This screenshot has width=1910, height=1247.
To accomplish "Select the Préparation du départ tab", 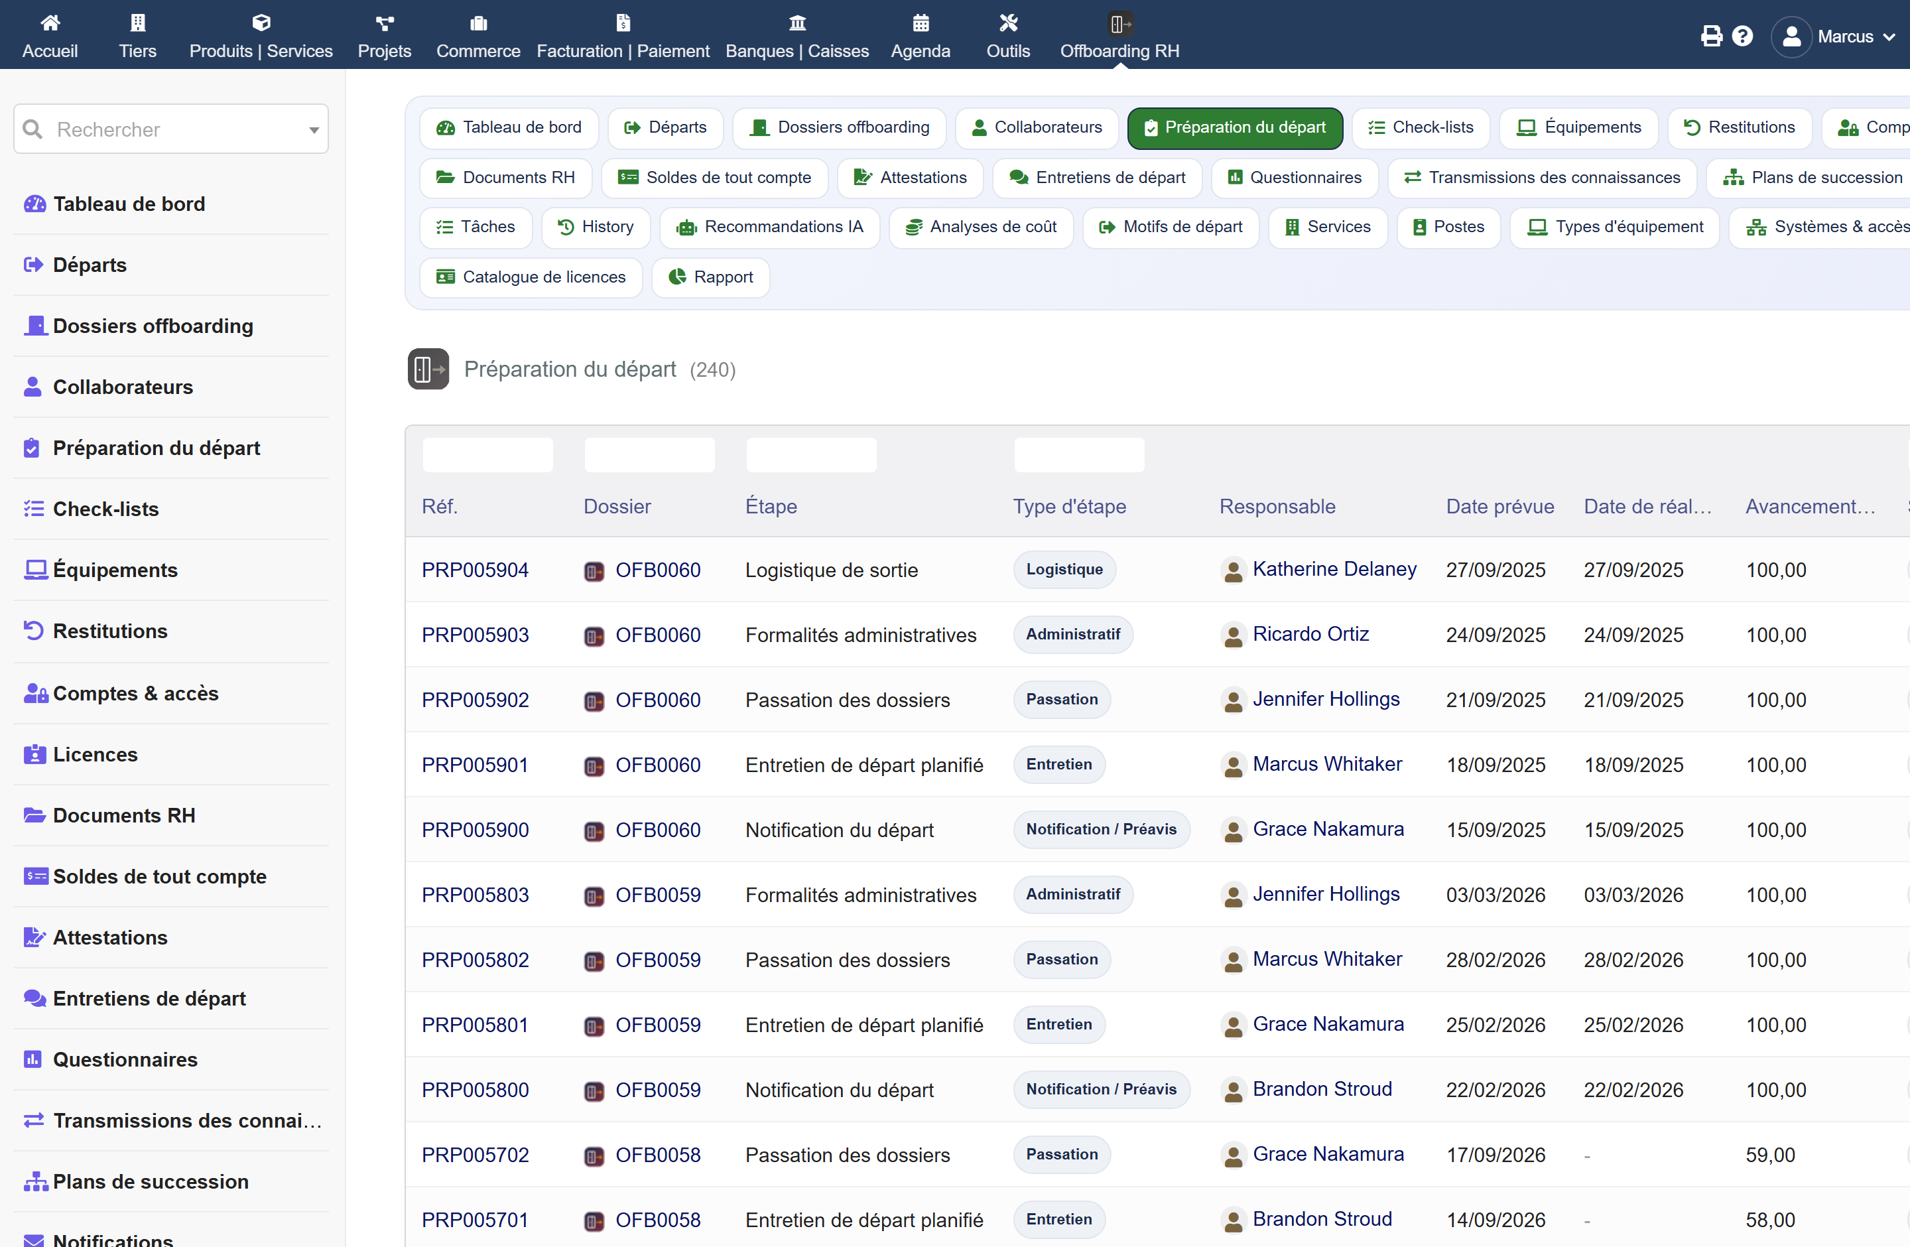I will point(1235,127).
